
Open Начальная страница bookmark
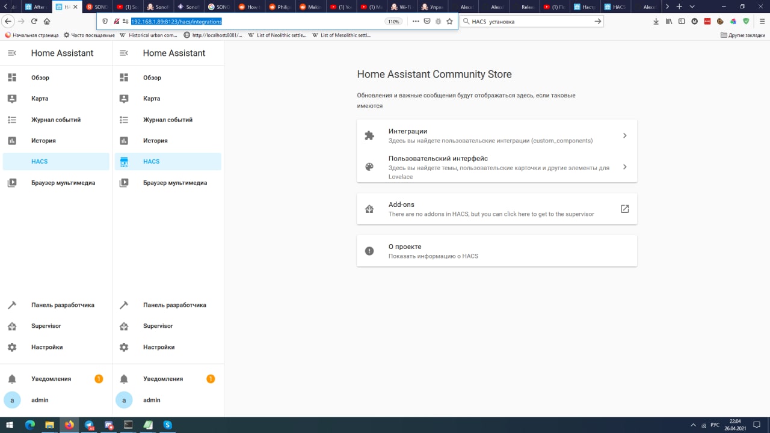(x=32, y=35)
